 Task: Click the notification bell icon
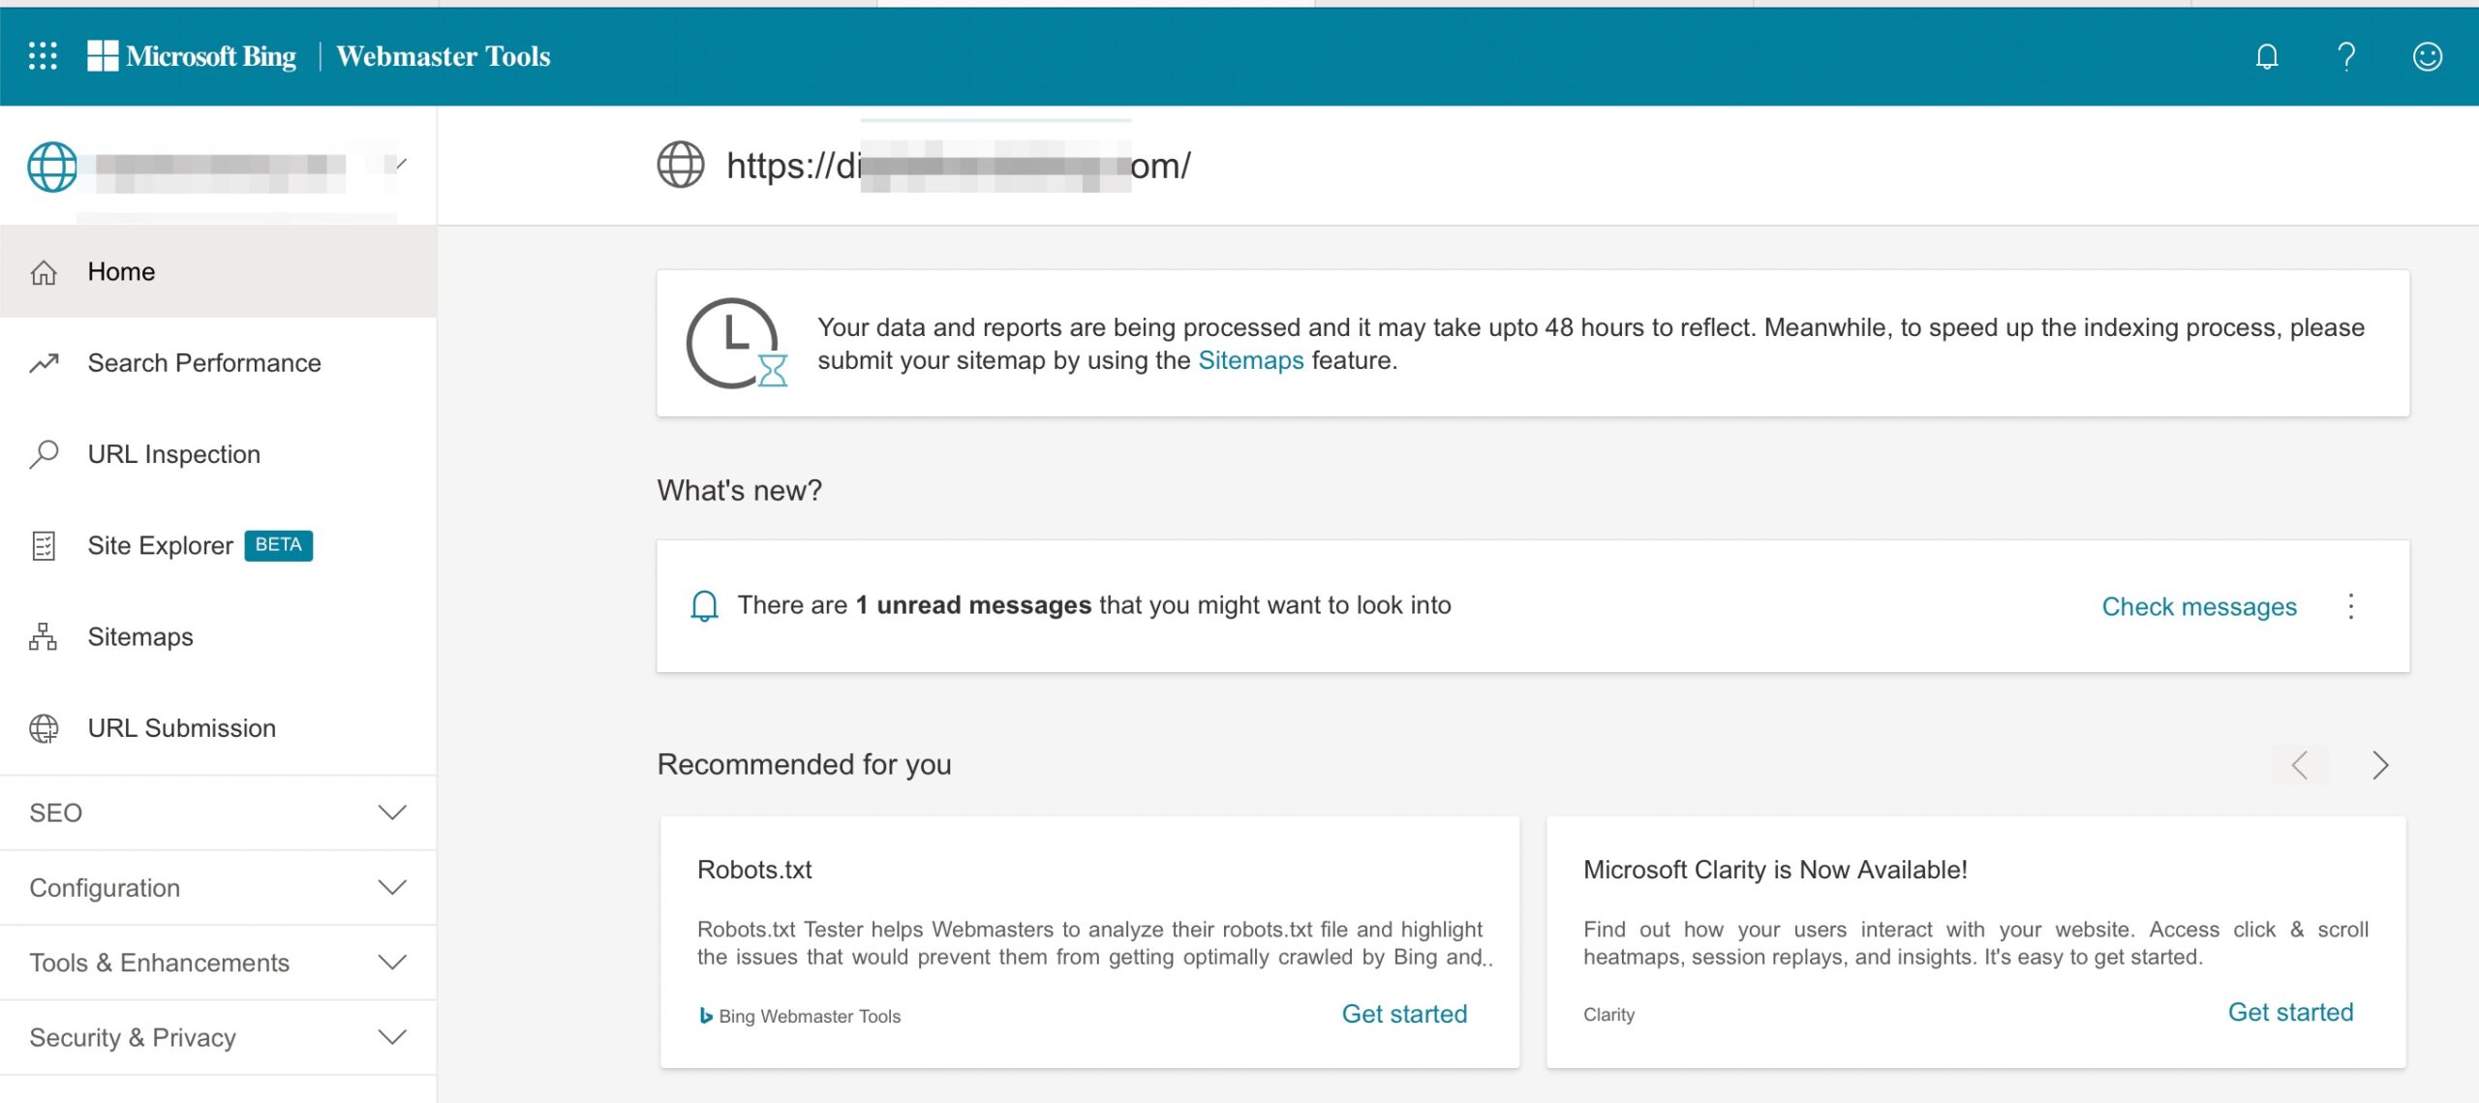pyautogui.click(x=2266, y=55)
